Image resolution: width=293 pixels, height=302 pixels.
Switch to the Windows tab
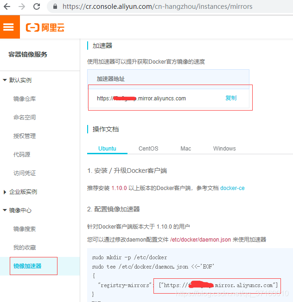coord(224,149)
